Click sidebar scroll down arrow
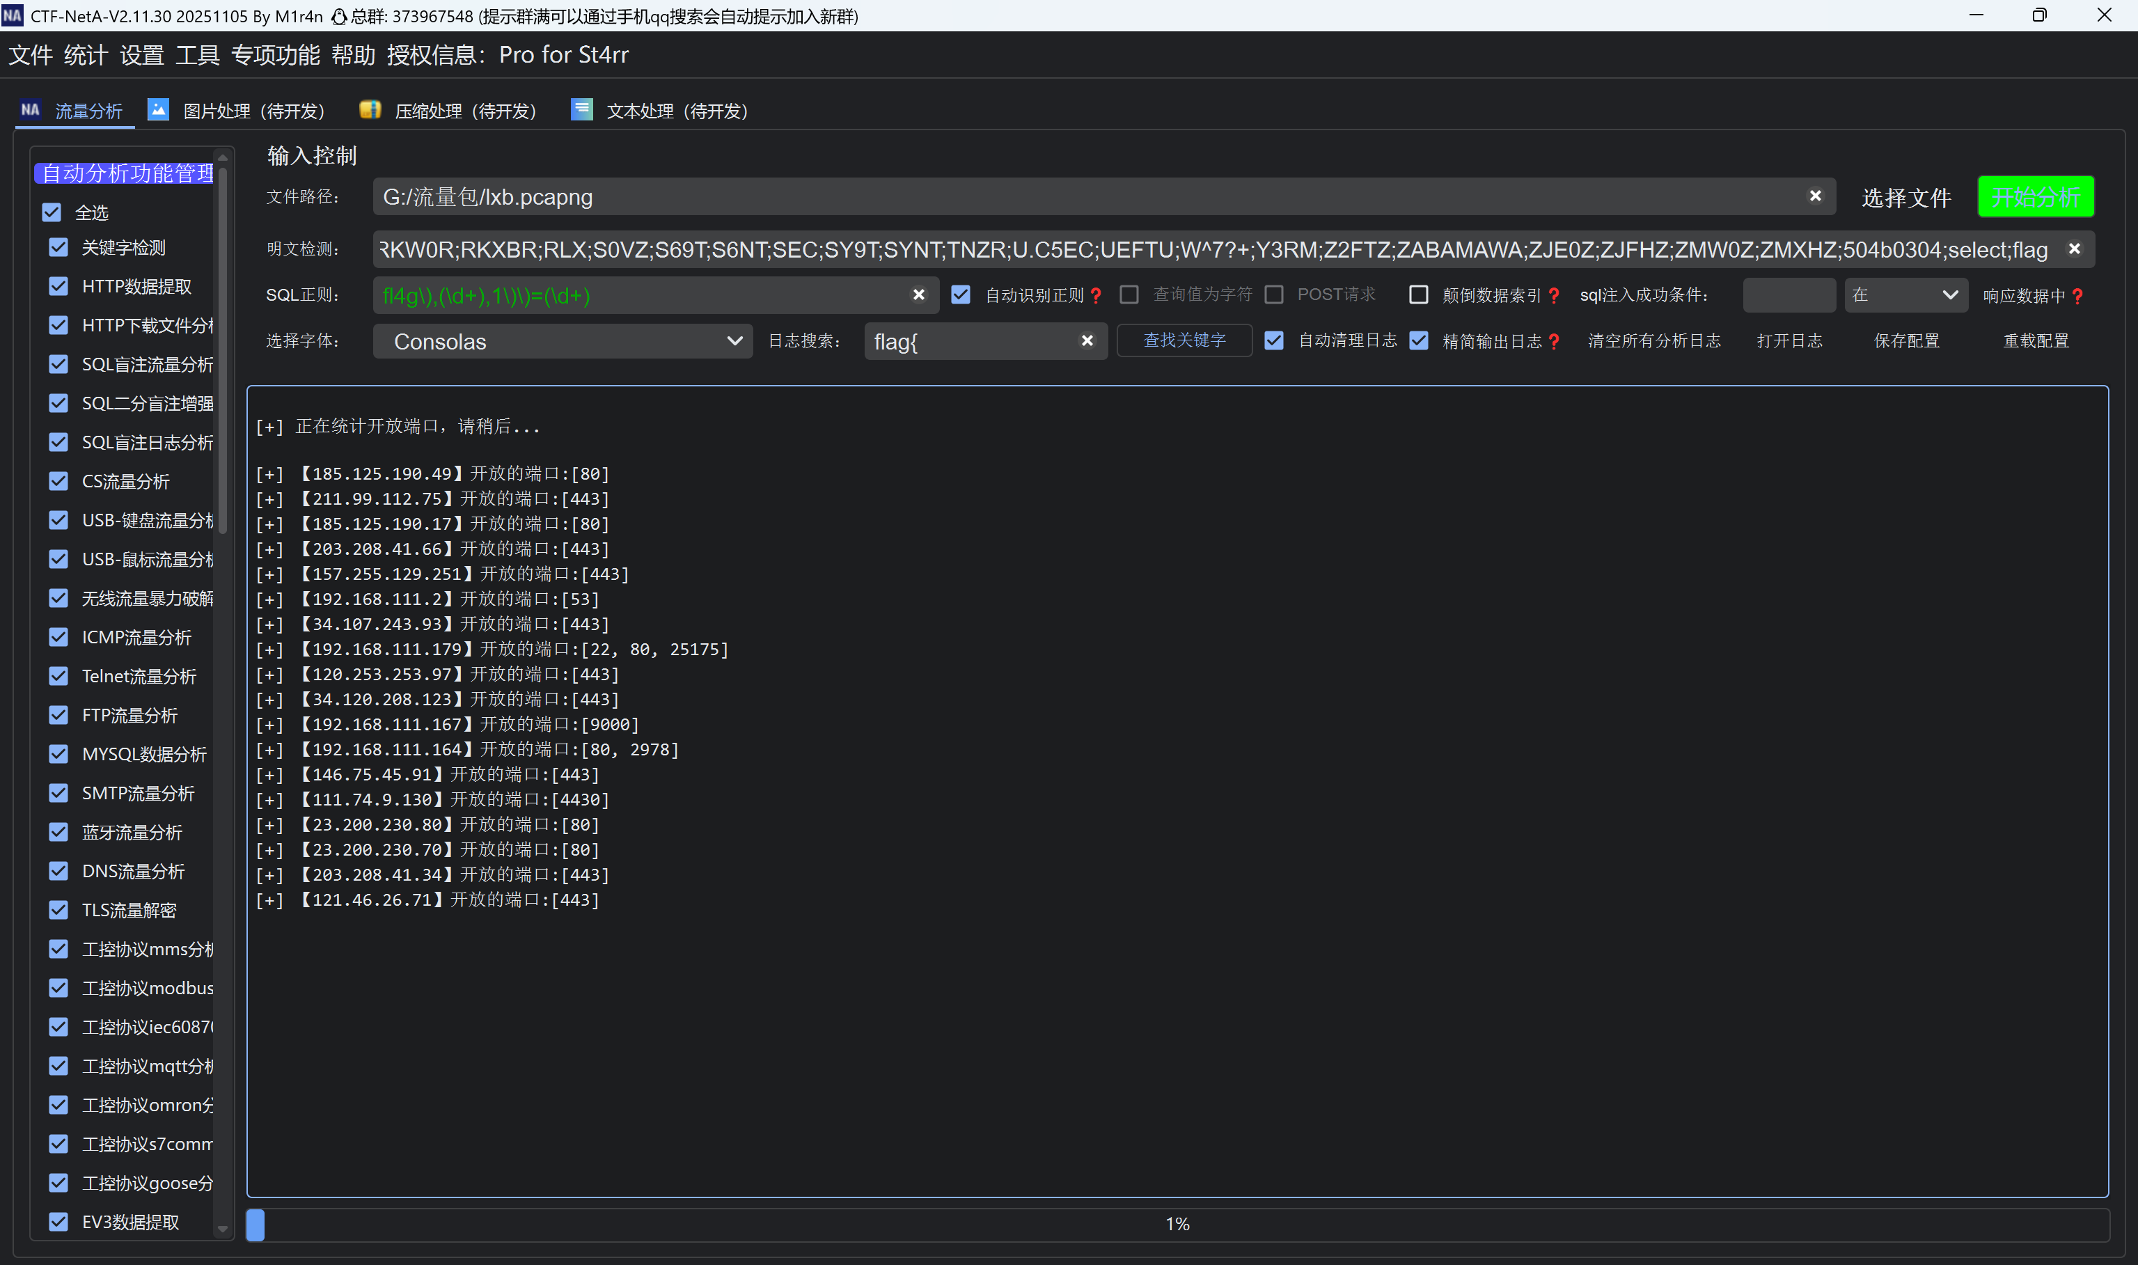This screenshot has width=2138, height=1265. coord(222,1228)
